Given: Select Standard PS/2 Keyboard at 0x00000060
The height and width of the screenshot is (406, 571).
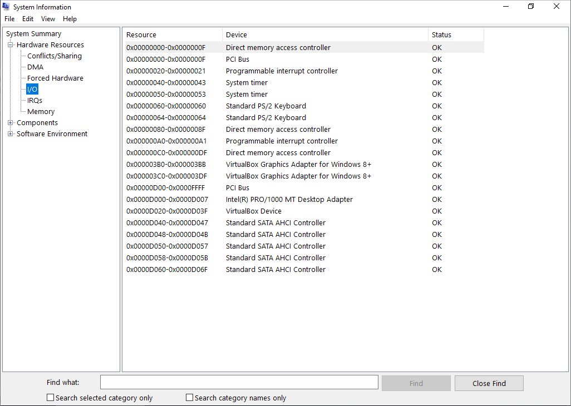Looking at the screenshot, I should pyautogui.click(x=304, y=106).
